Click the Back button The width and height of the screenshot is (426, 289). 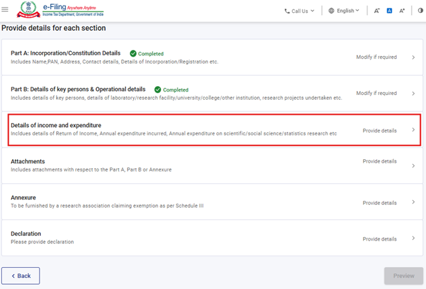pos(20,275)
